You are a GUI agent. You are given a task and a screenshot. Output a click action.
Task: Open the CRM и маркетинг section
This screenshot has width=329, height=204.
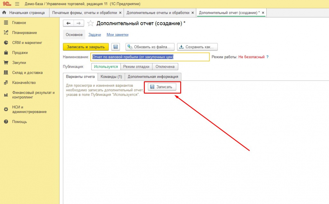coord(27,43)
